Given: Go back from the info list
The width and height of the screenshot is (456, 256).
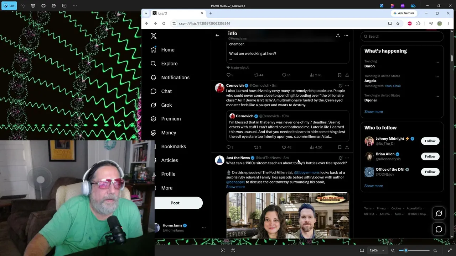Looking at the screenshot, I should point(217,36).
